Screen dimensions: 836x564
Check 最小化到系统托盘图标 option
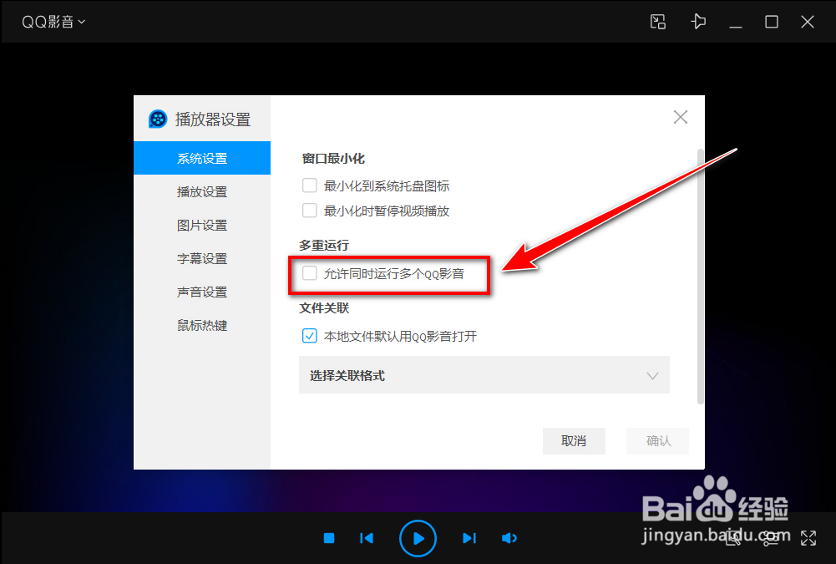(x=309, y=185)
